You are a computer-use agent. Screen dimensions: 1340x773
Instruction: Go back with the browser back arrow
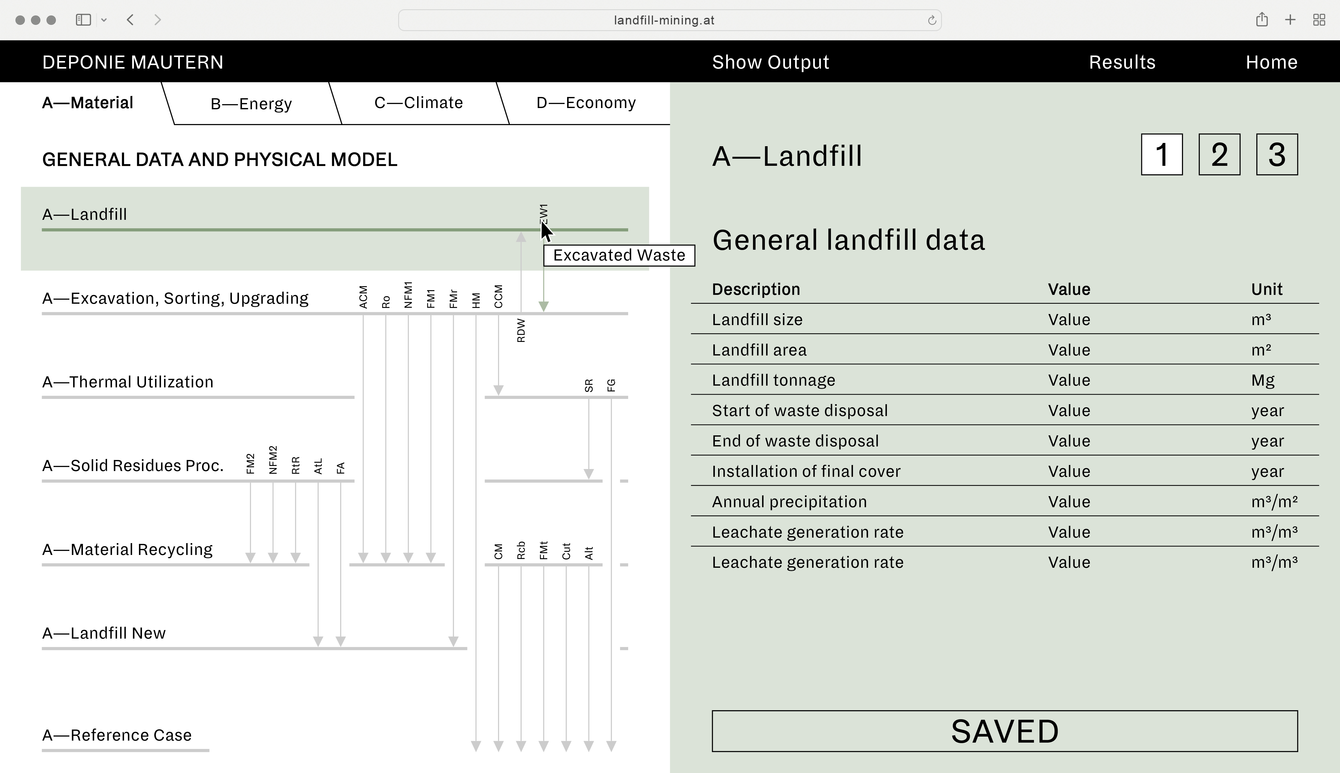[x=131, y=20]
